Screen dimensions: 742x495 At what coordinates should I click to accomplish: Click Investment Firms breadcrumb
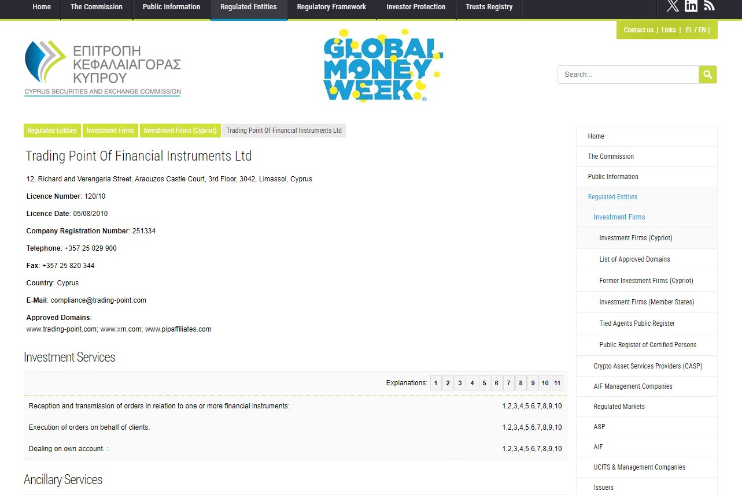[x=110, y=131]
